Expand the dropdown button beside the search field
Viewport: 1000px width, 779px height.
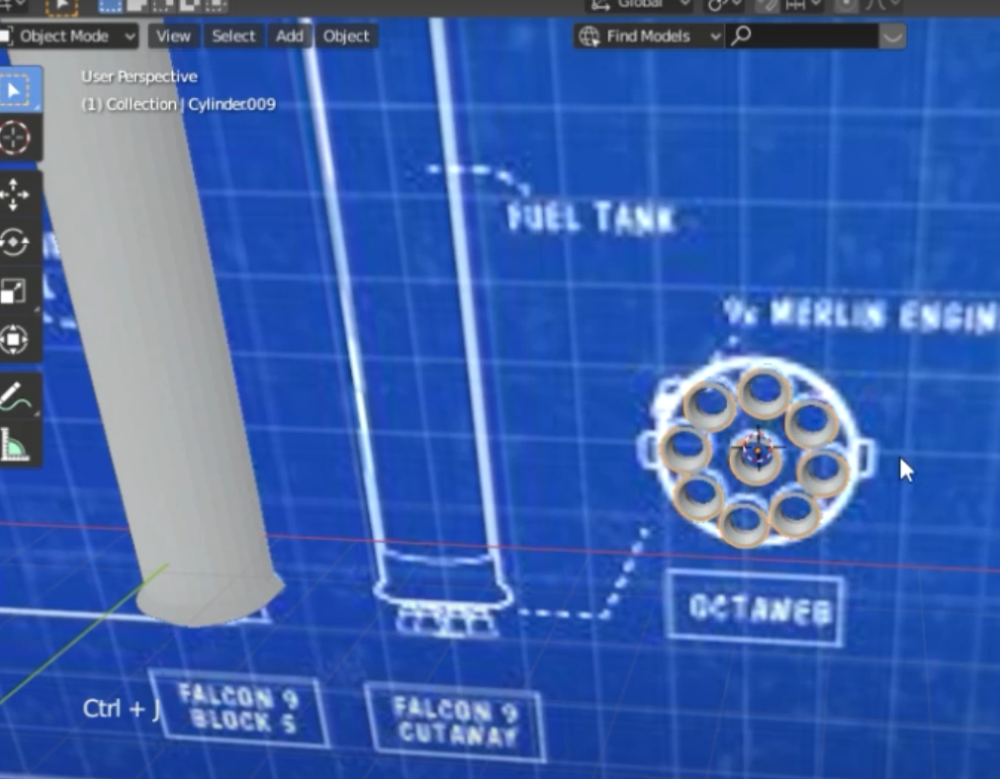click(892, 37)
